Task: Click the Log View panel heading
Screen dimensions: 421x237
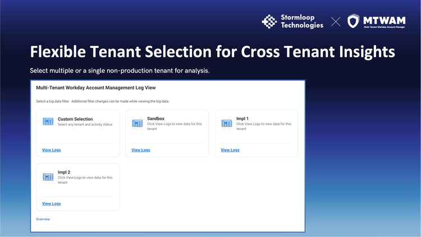Action: pos(95,88)
